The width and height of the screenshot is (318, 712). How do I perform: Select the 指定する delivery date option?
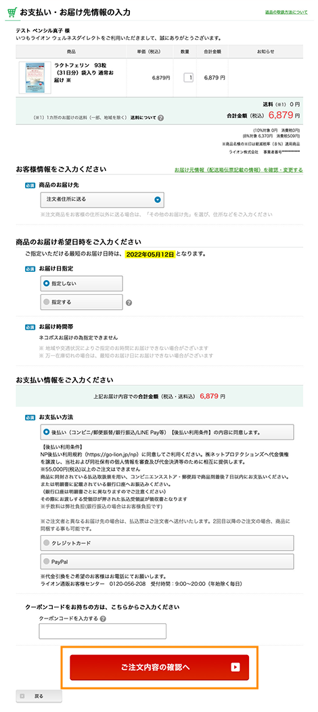[82, 302]
